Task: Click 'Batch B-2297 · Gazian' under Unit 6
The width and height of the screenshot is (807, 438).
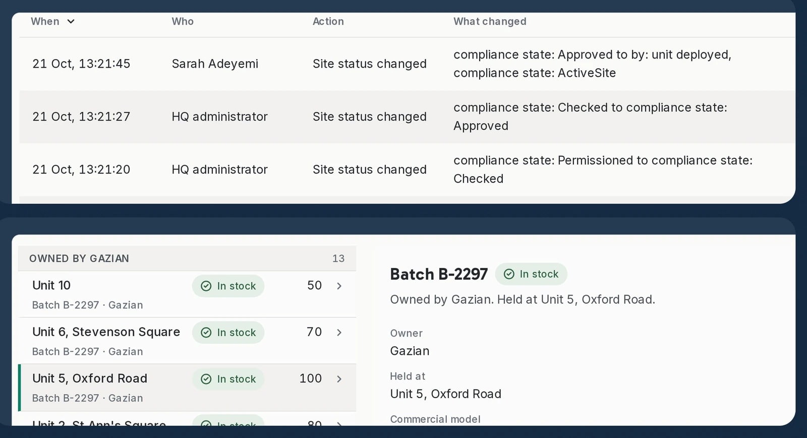Action: 88,351
